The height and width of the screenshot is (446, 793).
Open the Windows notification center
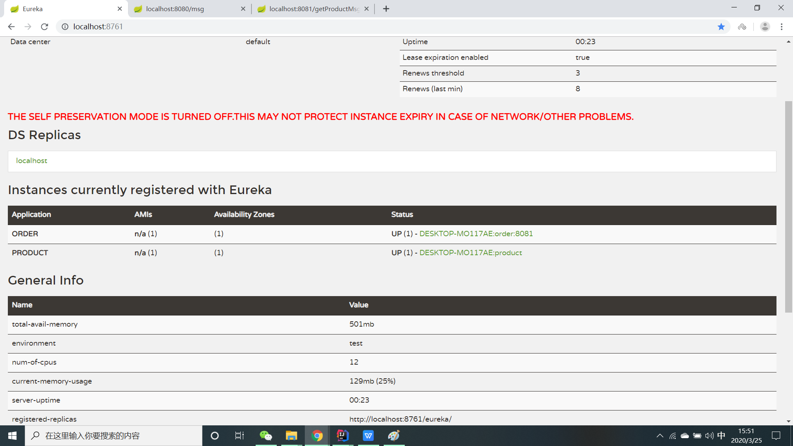click(x=776, y=436)
